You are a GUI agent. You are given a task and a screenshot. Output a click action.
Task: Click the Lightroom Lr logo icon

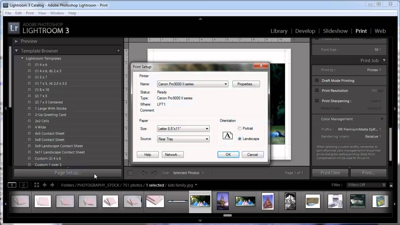pyautogui.click(x=14, y=28)
